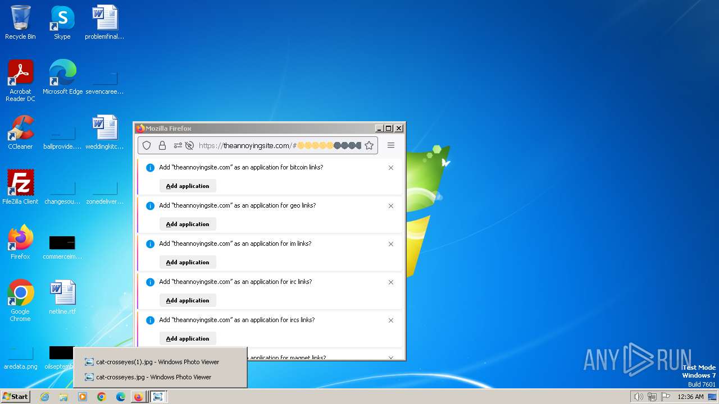Viewport: 719px width, 404px height.
Task: Open Microsoft Edge desktop shortcut
Action: 62,77
